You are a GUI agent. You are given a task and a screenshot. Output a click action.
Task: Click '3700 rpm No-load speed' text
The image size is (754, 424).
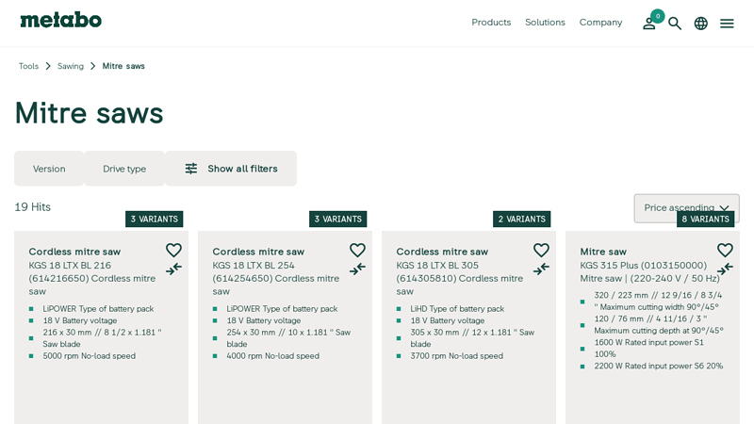[456, 356]
